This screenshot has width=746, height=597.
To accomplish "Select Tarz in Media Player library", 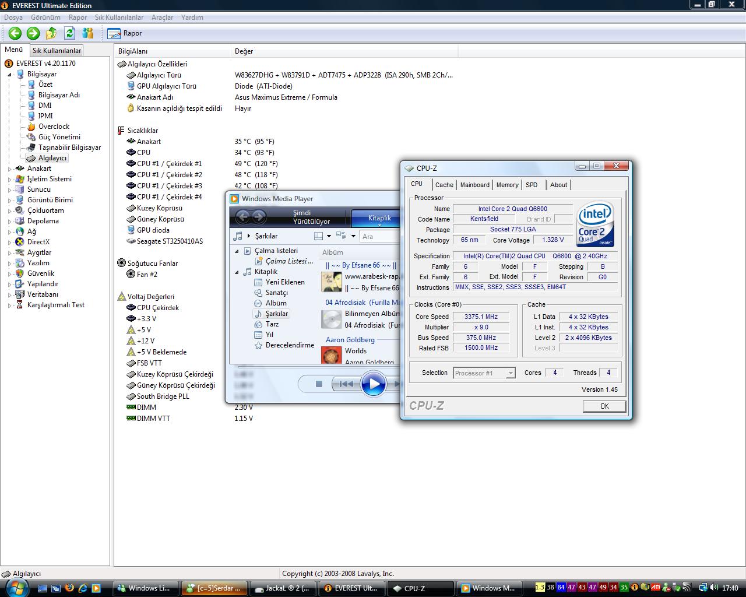I will [x=266, y=324].
